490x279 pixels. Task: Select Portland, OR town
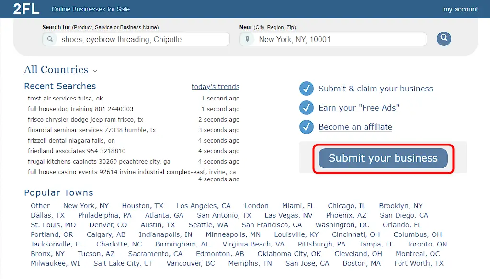[x=52, y=234]
